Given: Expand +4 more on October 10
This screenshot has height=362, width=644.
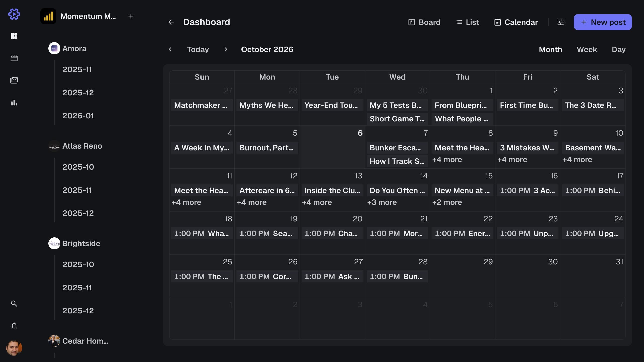Looking at the screenshot, I should (577, 160).
